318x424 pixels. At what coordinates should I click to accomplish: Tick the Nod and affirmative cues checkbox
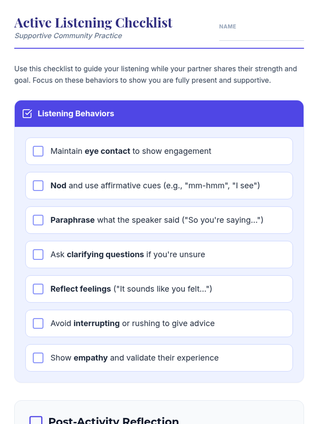point(38,186)
